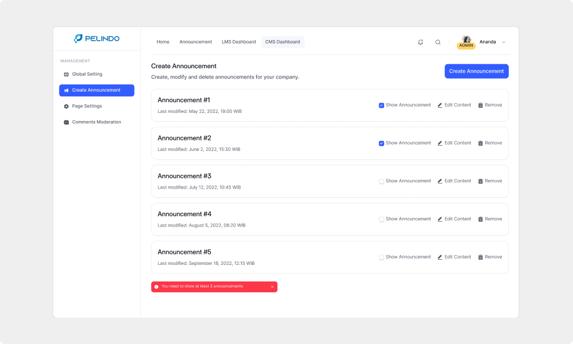573x344 pixels.
Task: Click the Announcement #2 title
Action: (x=185, y=138)
